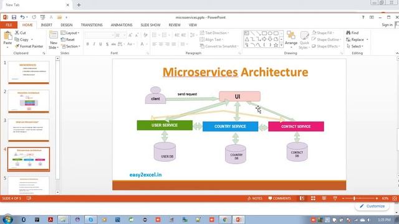Switch to Slide Sorter view
This screenshot has width=399, height=224.
pyautogui.click(x=313, y=198)
